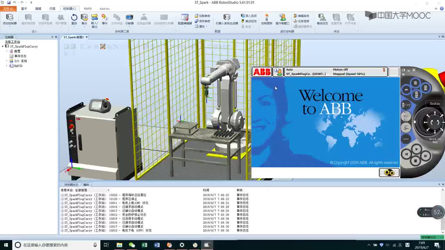Screen dimensions: 445x250
Task: Click the joystick left arrow
Action: click(x=426, y=122)
